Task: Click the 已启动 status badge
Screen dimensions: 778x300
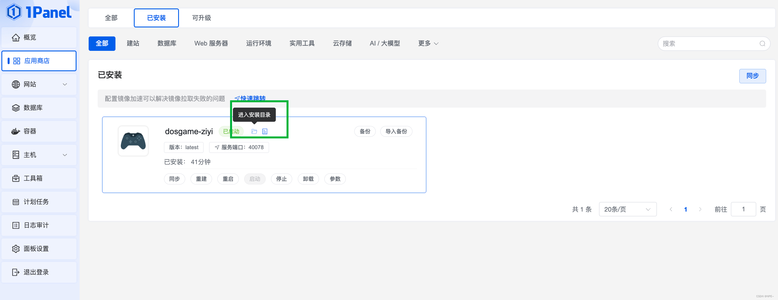Action: point(231,131)
